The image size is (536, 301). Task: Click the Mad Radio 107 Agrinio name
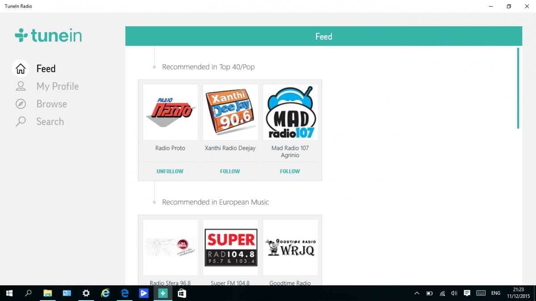(290, 151)
